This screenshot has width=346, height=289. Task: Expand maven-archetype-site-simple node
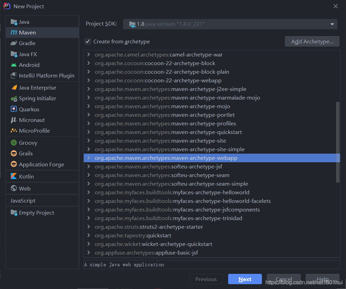pyautogui.click(x=89, y=149)
